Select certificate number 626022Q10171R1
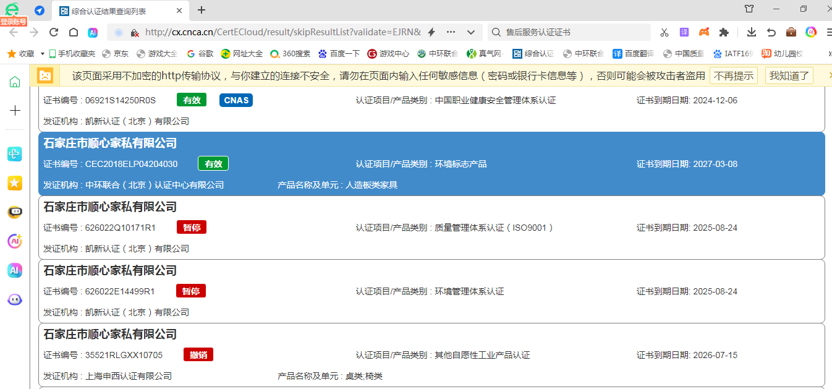 pyautogui.click(x=121, y=228)
